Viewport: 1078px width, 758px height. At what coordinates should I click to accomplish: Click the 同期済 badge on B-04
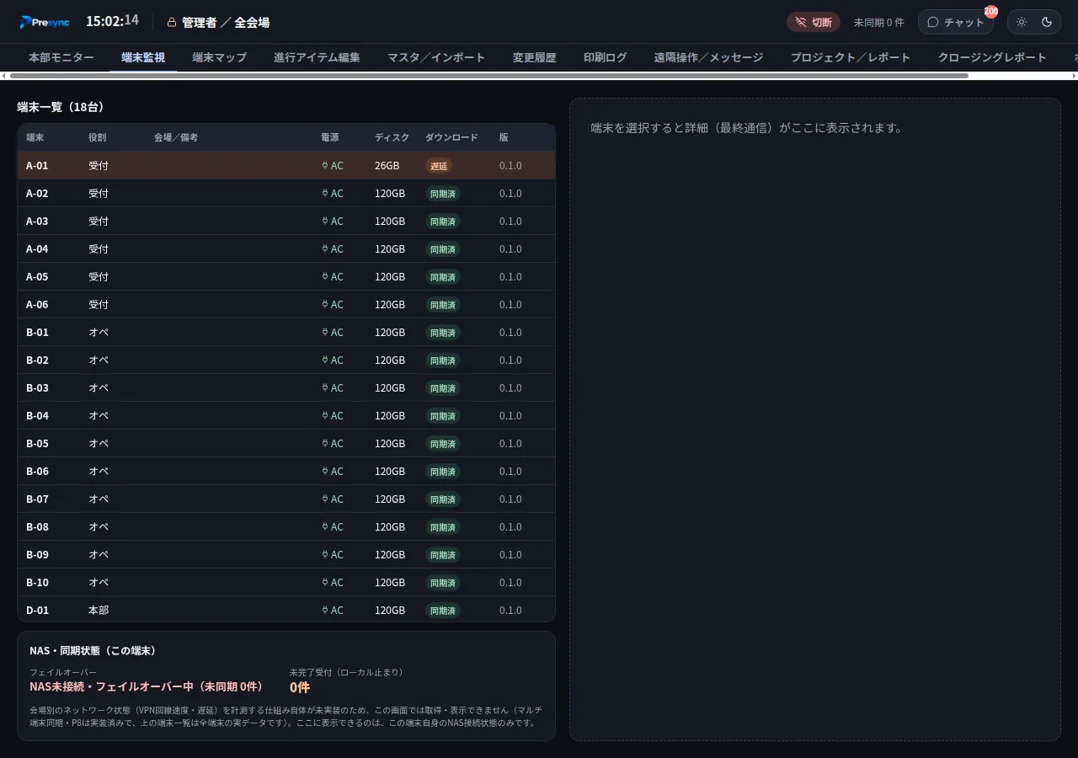point(443,416)
